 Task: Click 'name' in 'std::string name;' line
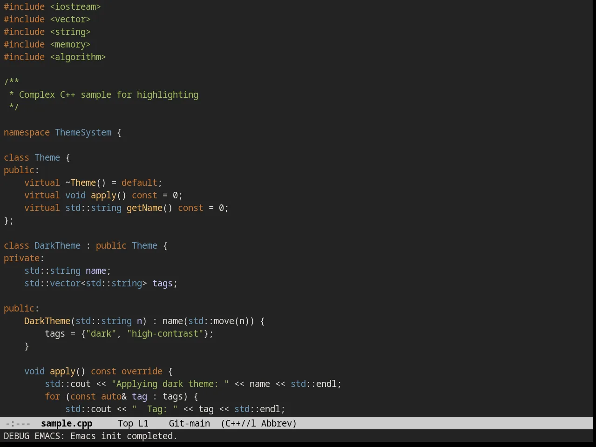(x=96, y=271)
